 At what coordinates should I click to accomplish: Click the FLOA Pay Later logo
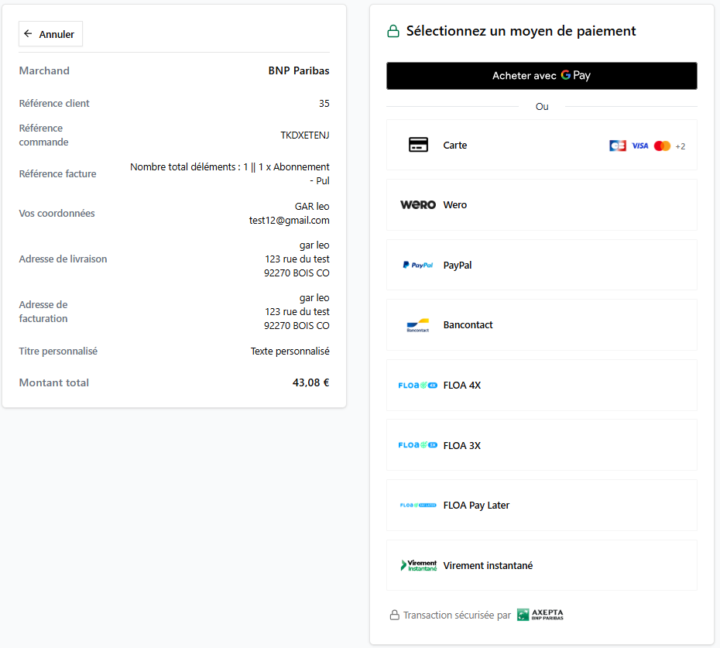pyautogui.click(x=418, y=506)
